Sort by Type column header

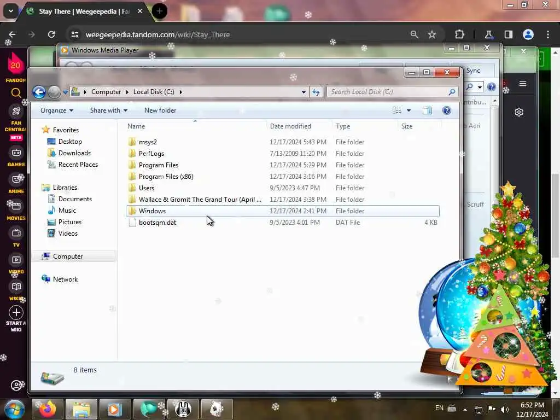343,126
